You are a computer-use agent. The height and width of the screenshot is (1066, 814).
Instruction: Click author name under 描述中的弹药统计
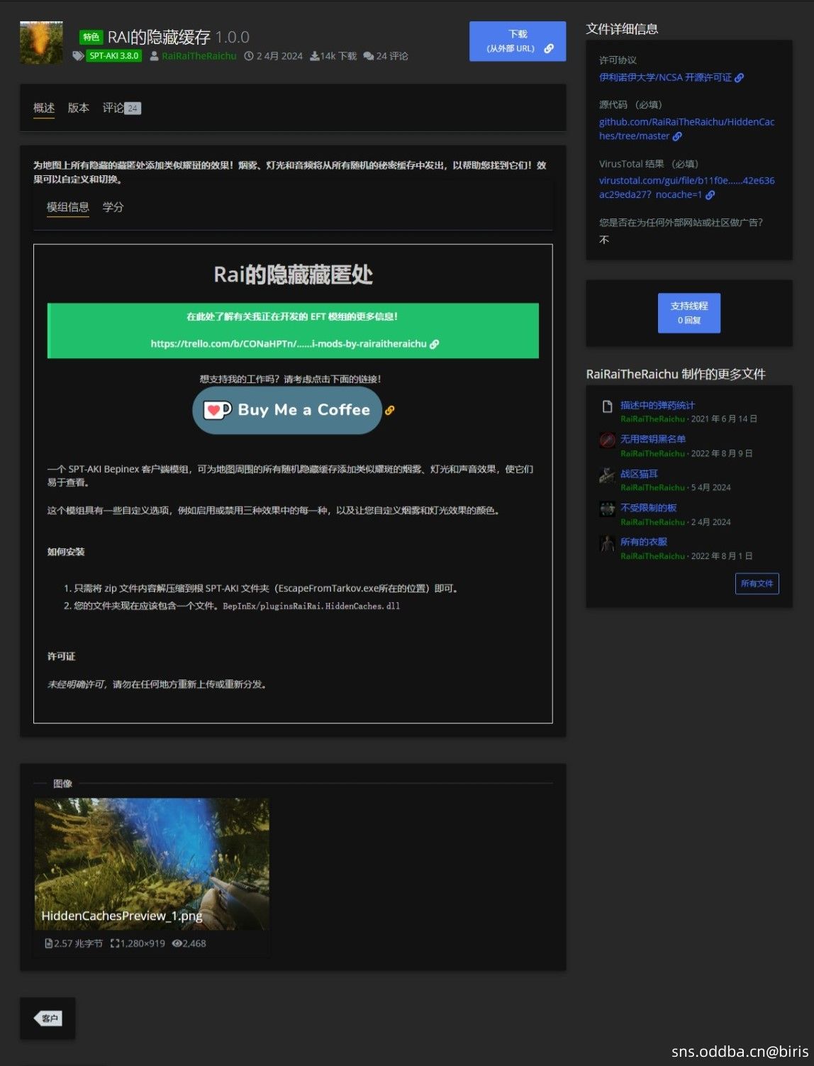[652, 419]
